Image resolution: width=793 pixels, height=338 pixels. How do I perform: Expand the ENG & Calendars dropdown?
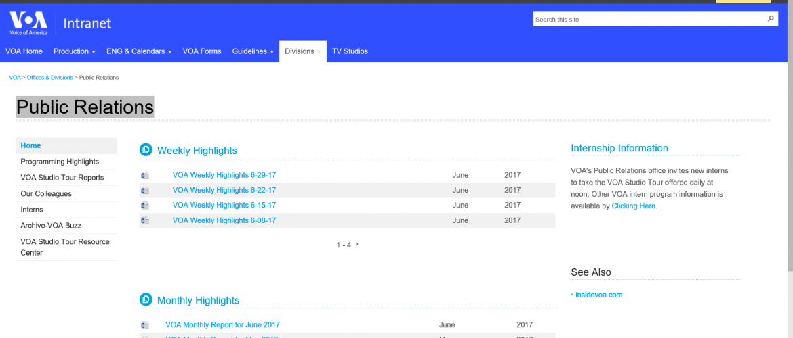pos(170,52)
